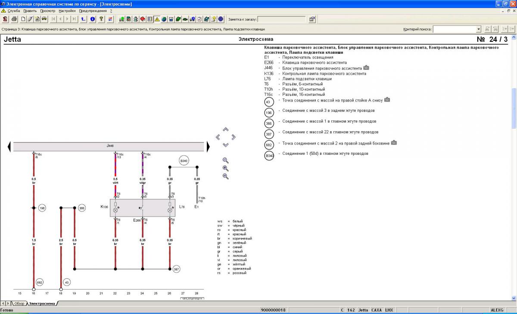Open the camera photo for J446
This screenshot has height=314, width=517.
pos(366,68)
